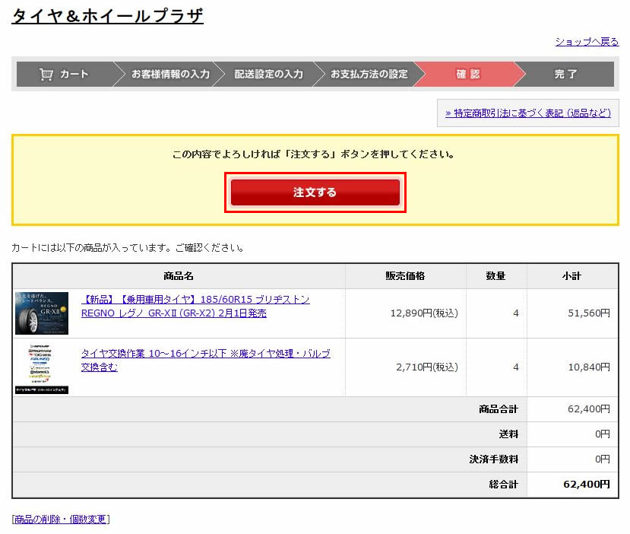Click the 総合計 total amount row
630x534 pixels.
click(x=533, y=485)
